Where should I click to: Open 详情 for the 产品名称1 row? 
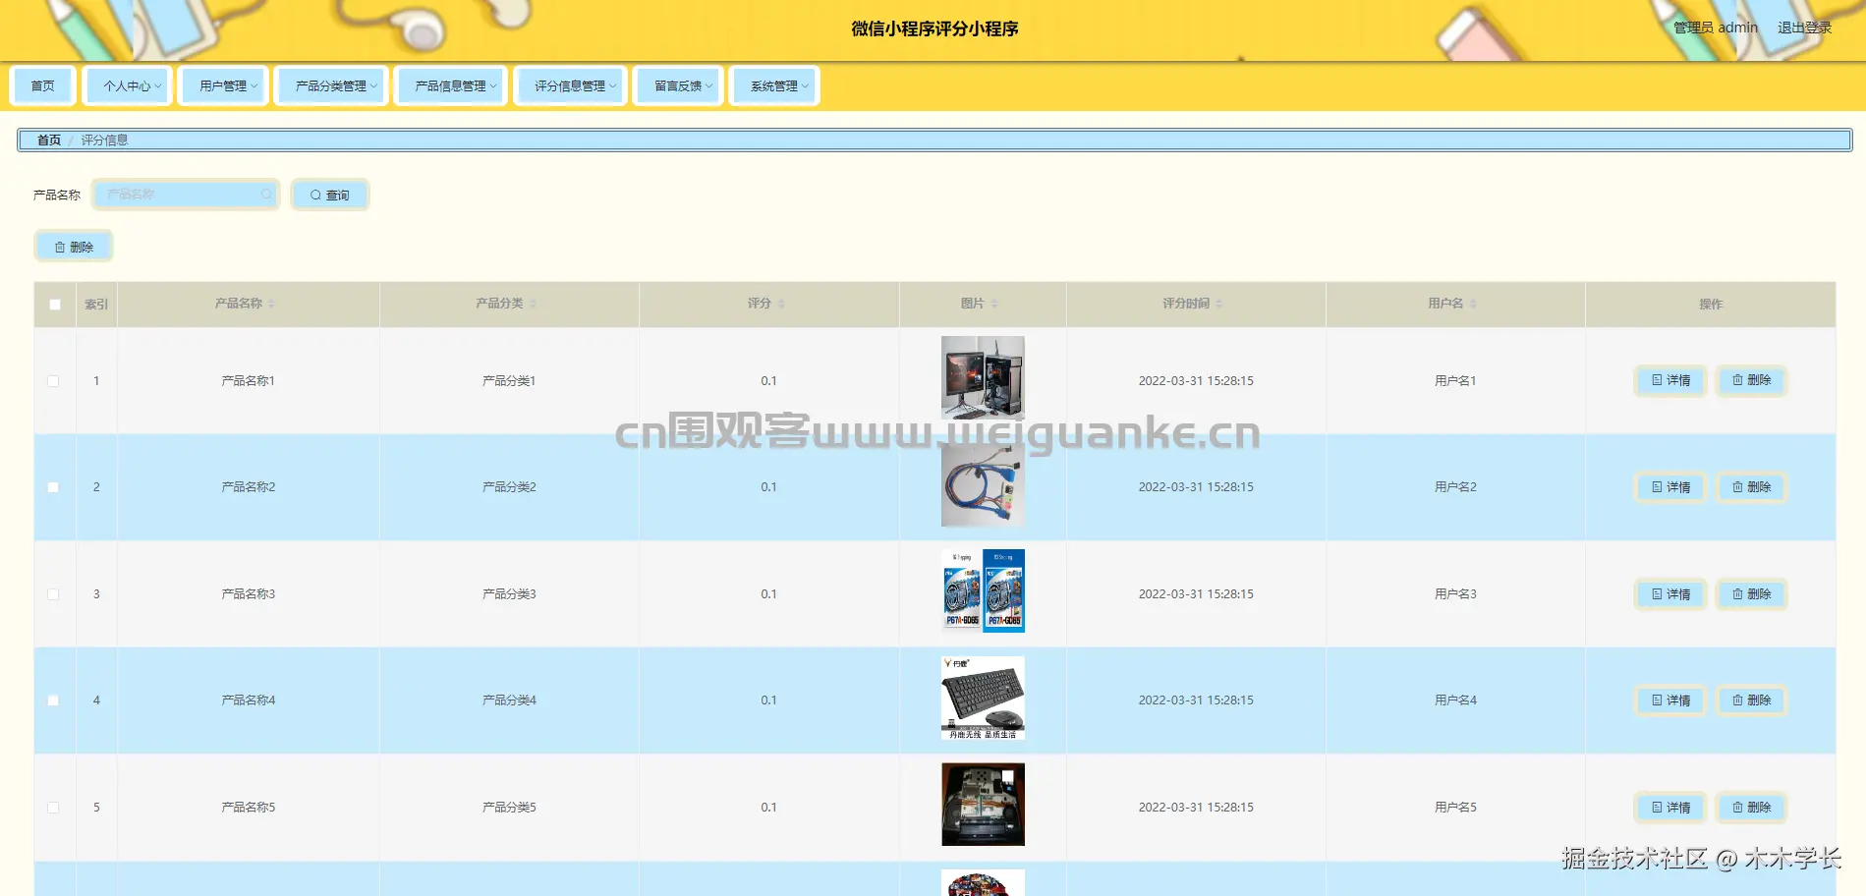click(1671, 380)
